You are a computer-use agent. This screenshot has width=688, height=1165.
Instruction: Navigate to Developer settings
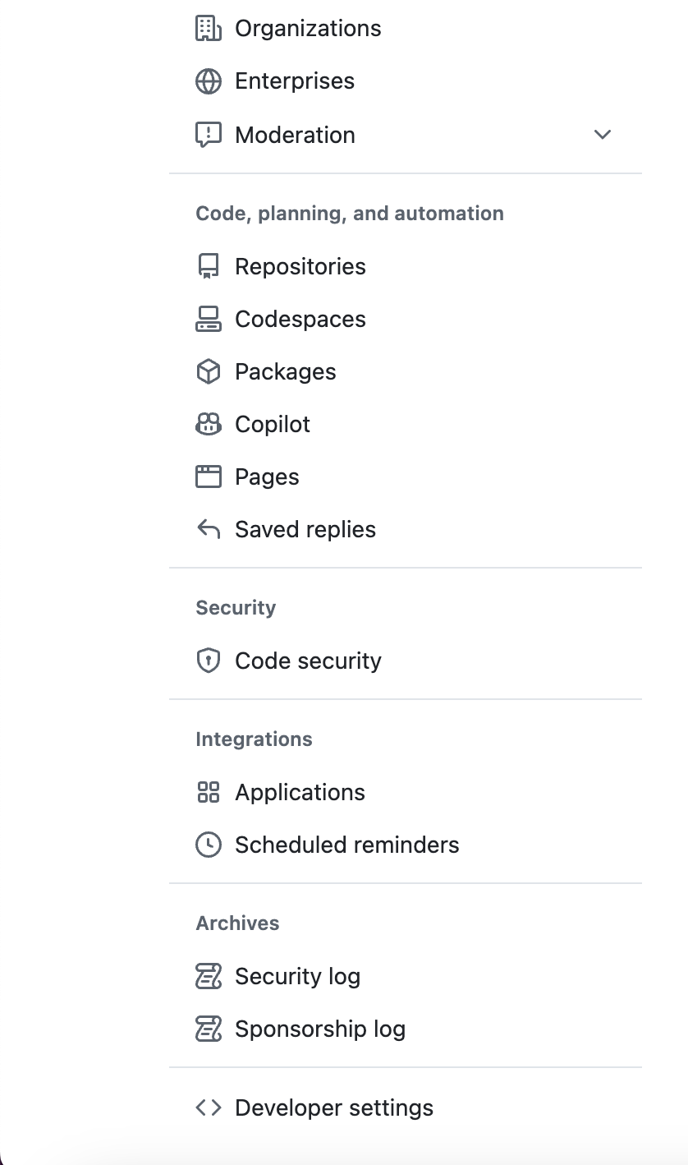tap(333, 1107)
